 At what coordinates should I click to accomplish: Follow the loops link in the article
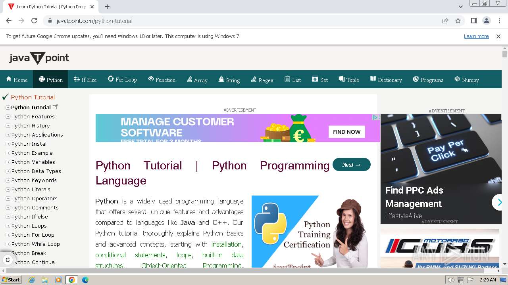[x=184, y=255]
